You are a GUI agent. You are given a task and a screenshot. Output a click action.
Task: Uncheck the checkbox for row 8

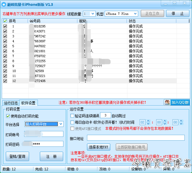click(5, 61)
